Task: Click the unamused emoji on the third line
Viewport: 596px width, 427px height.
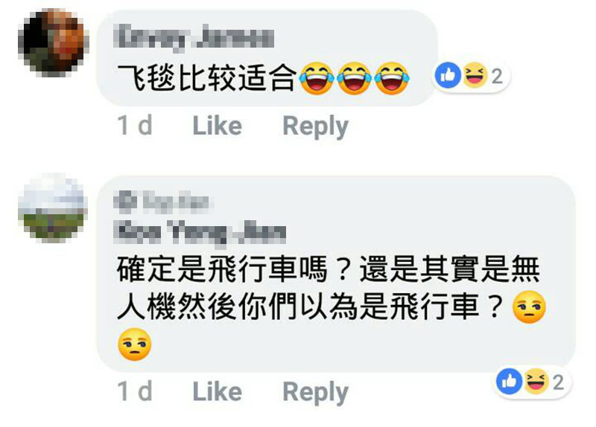Action: pos(135,344)
